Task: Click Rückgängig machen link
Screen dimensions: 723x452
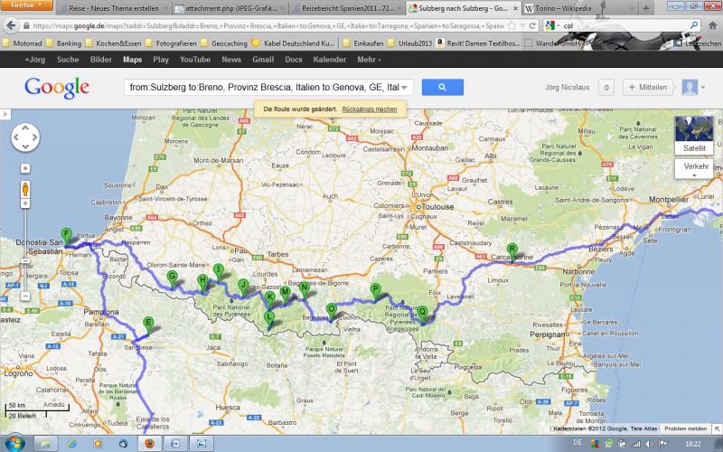Action: [x=370, y=109]
